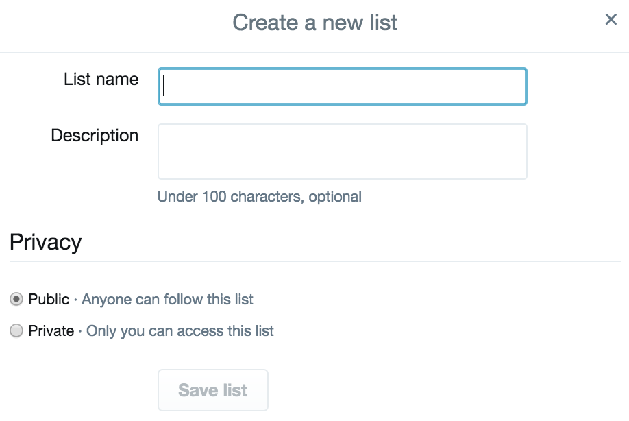Close the Create a new list dialog
The height and width of the screenshot is (421, 629).
point(611,20)
